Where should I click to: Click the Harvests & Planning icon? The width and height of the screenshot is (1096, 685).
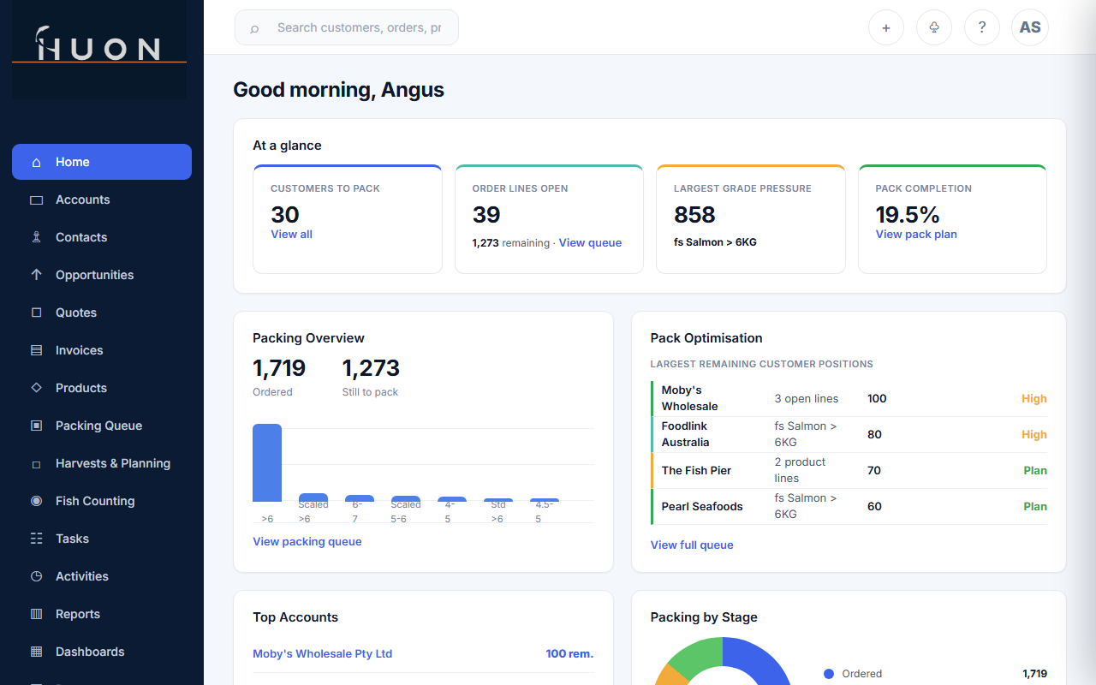(36, 463)
